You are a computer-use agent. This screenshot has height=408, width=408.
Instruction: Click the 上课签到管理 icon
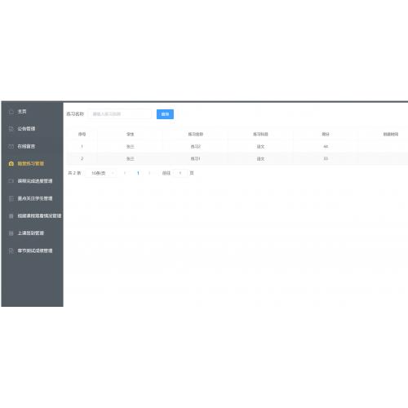point(11,233)
